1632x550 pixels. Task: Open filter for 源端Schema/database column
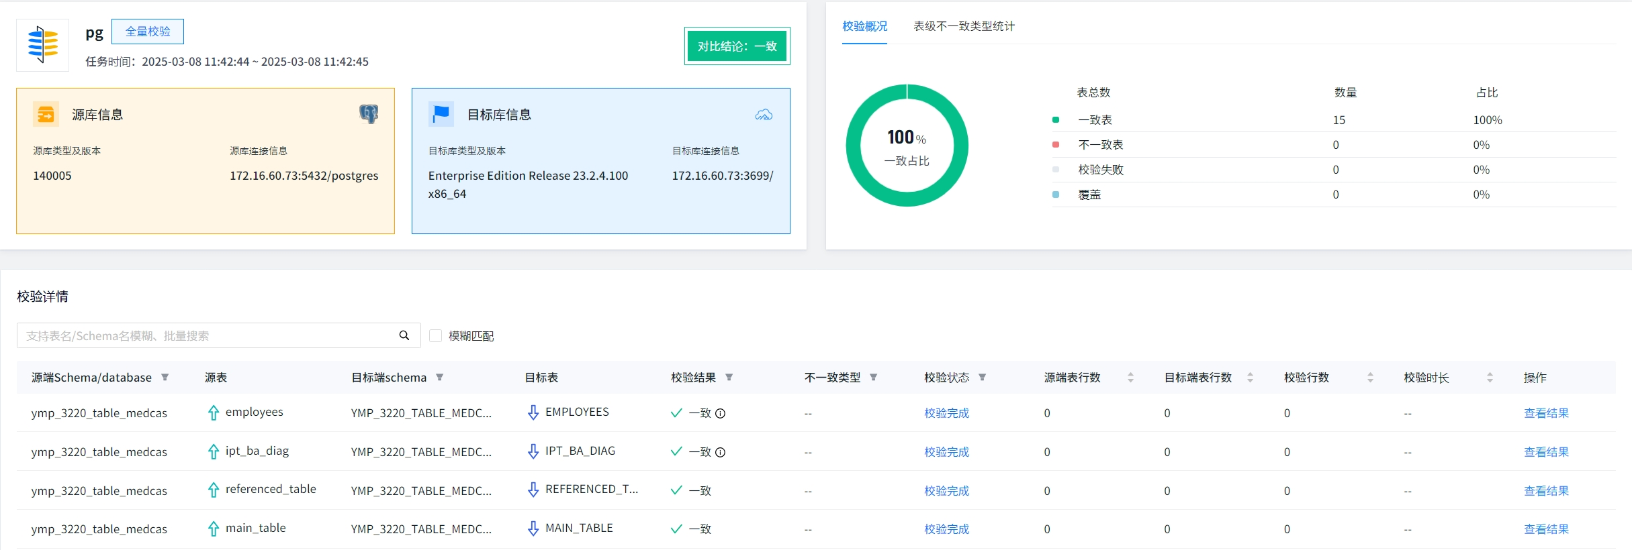click(x=165, y=378)
